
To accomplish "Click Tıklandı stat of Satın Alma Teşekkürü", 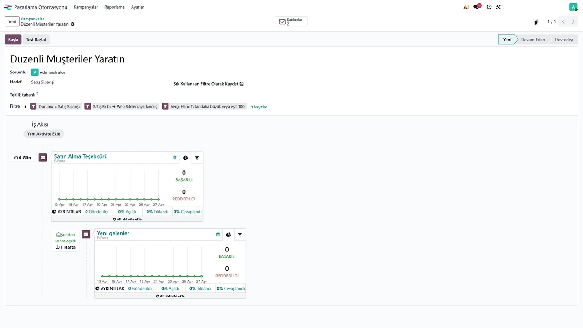I will pos(157,212).
